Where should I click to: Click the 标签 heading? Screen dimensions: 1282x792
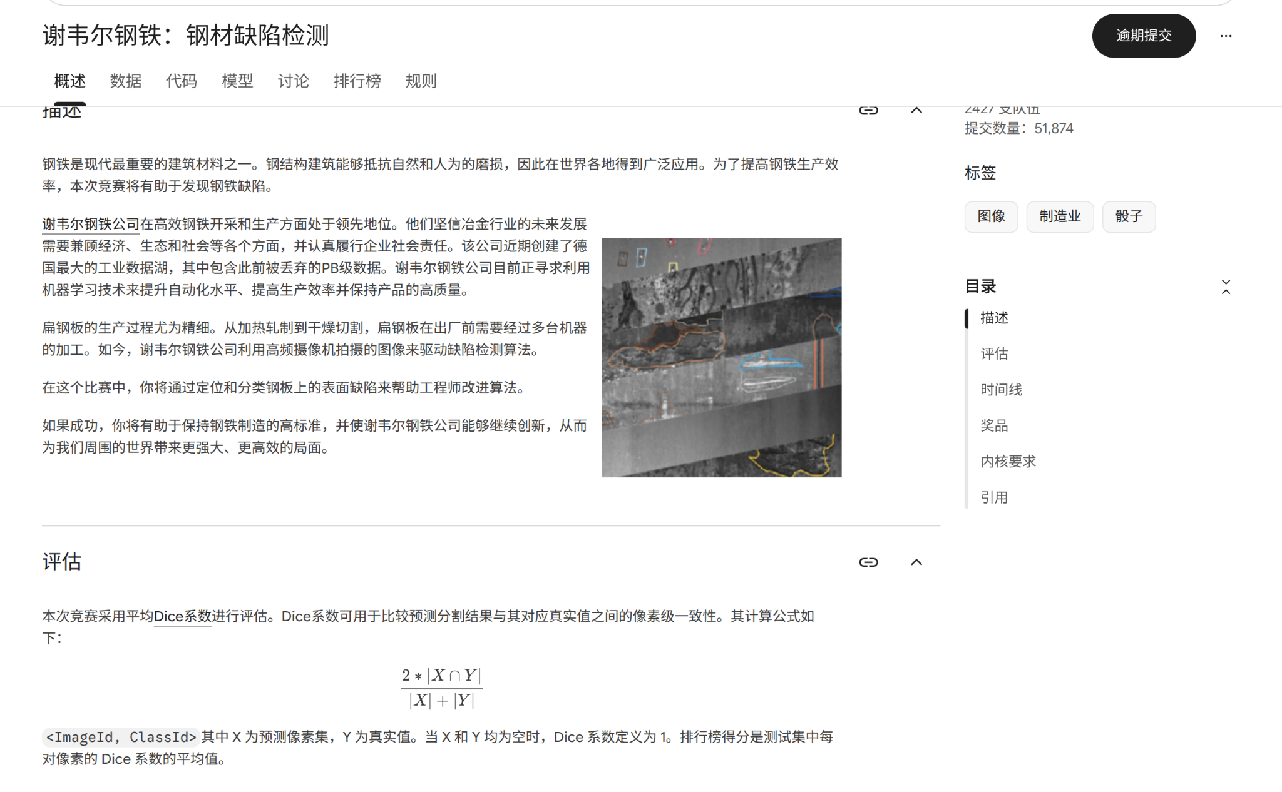pos(980,173)
